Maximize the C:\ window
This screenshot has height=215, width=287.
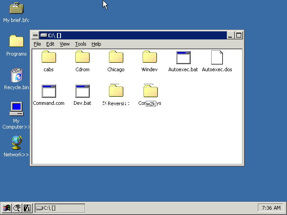239,35
